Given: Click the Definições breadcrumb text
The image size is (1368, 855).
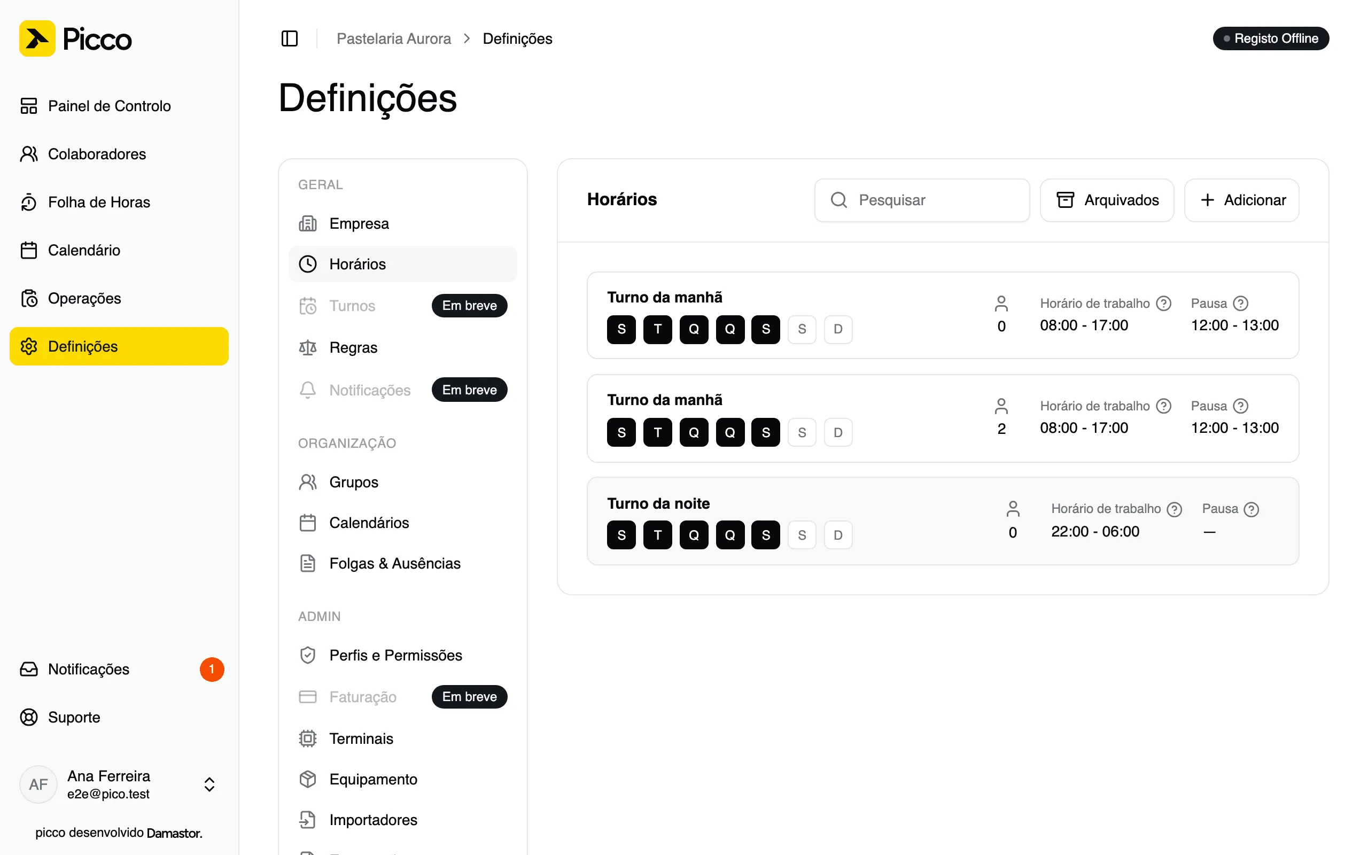Looking at the screenshot, I should point(517,38).
